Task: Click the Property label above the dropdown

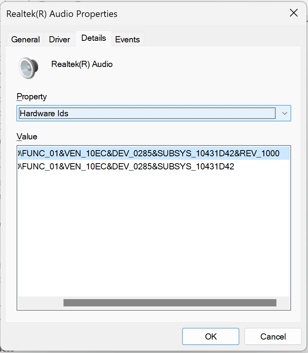Action: (32, 97)
